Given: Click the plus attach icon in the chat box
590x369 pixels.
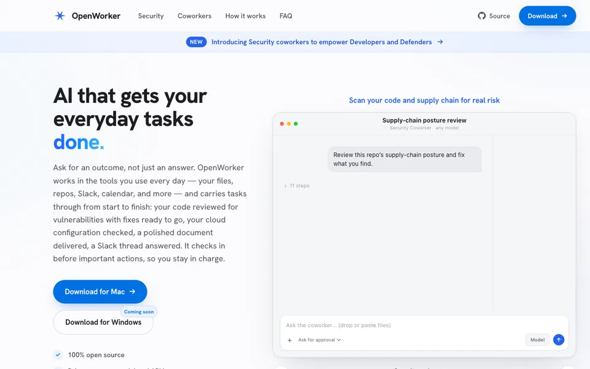Looking at the screenshot, I should 289,340.
